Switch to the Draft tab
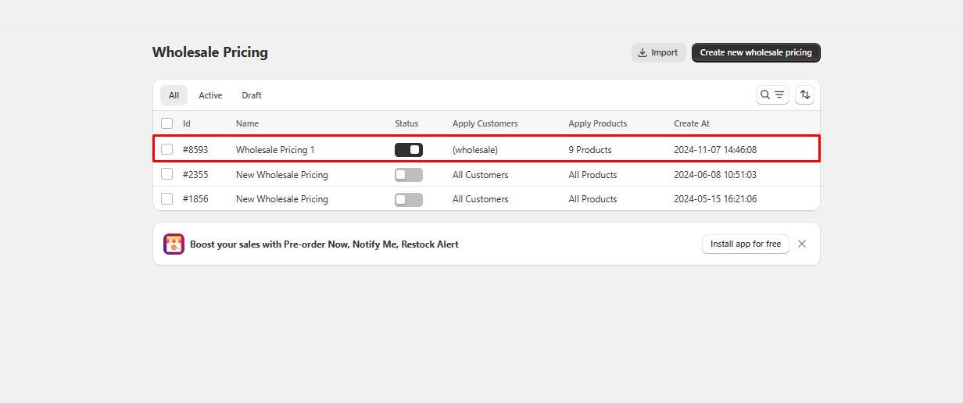This screenshot has height=403, width=963. [252, 95]
